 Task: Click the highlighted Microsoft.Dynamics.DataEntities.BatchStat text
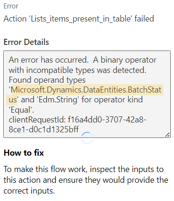(86, 90)
